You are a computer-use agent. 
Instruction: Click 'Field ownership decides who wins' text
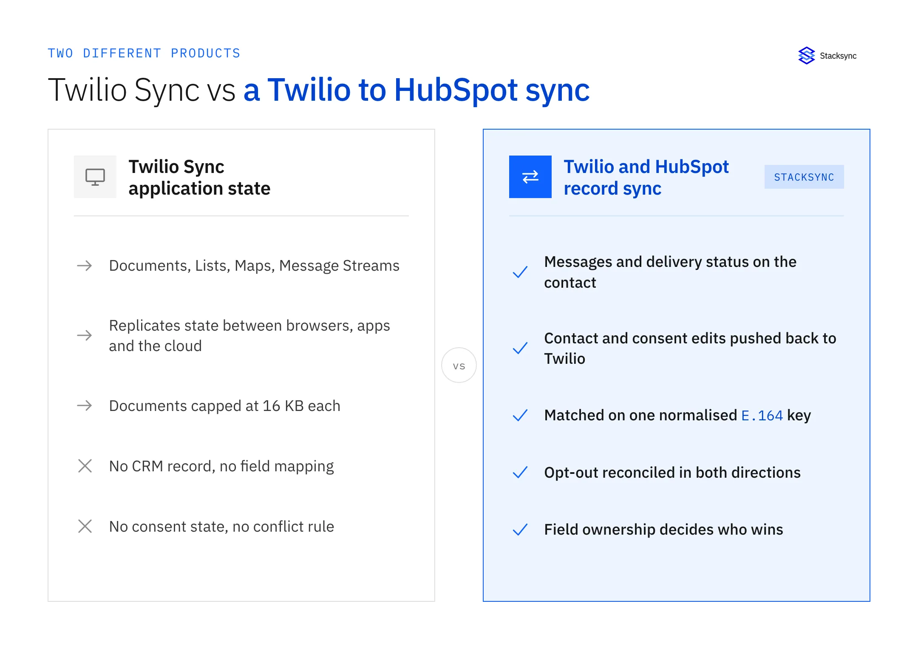(x=663, y=530)
